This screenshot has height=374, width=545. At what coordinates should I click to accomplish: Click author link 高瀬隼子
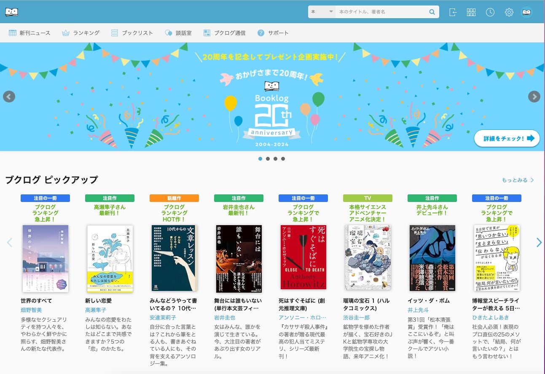point(96,310)
